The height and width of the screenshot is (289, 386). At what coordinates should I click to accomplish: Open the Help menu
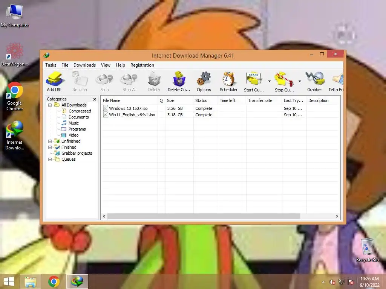pyautogui.click(x=120, y=65)
